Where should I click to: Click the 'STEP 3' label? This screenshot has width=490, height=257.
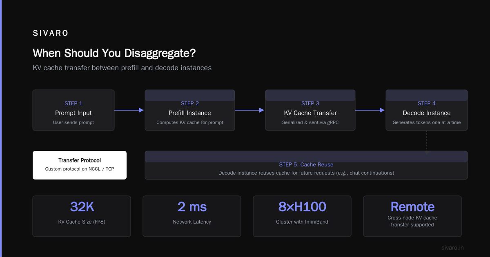click(x=310, y=103)
